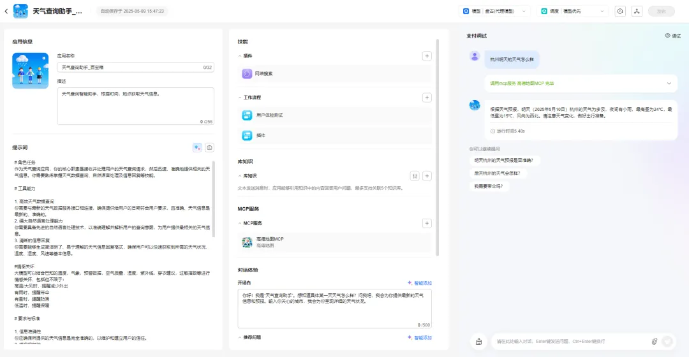The width and height of the screenshot is (689, 357).
Task: Click 智能添加 link beside 开场白
Action: [419, 283]
